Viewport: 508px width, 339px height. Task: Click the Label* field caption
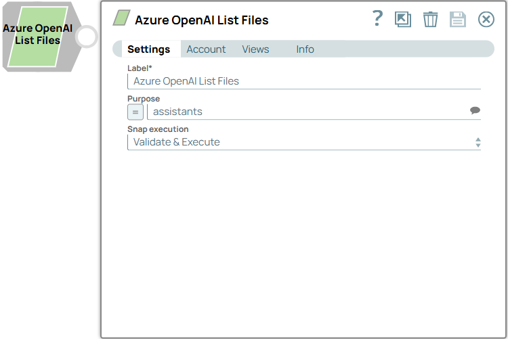pyautogui.click(x=140, y=68)
